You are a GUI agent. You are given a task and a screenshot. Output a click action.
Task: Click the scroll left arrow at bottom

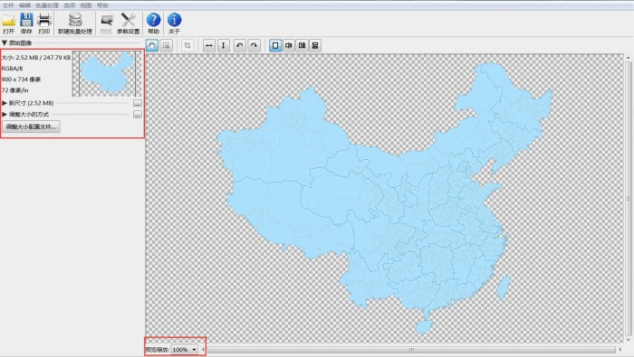pos(204,350)
